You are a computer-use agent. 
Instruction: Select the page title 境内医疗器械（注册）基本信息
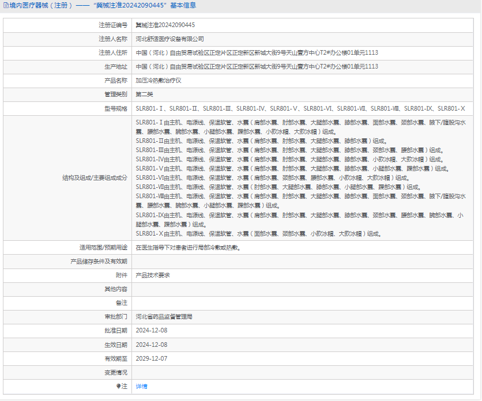click(x=103, y=5)
